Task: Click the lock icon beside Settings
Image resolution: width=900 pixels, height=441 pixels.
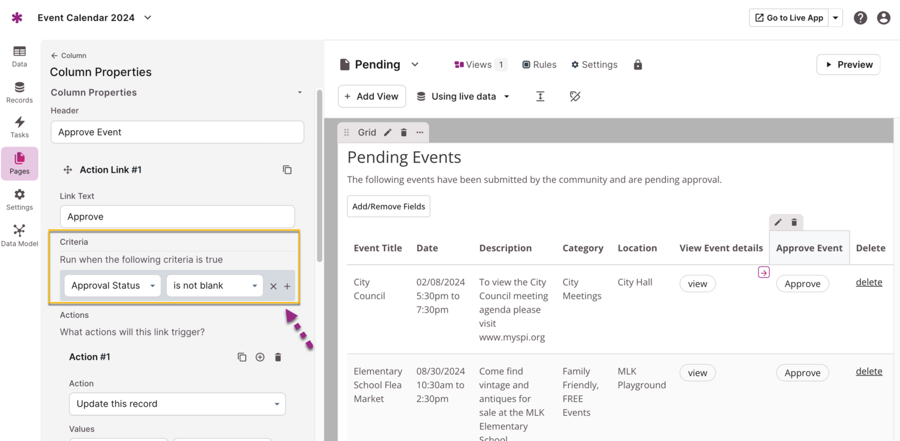Action: click(x=638, y=65)
